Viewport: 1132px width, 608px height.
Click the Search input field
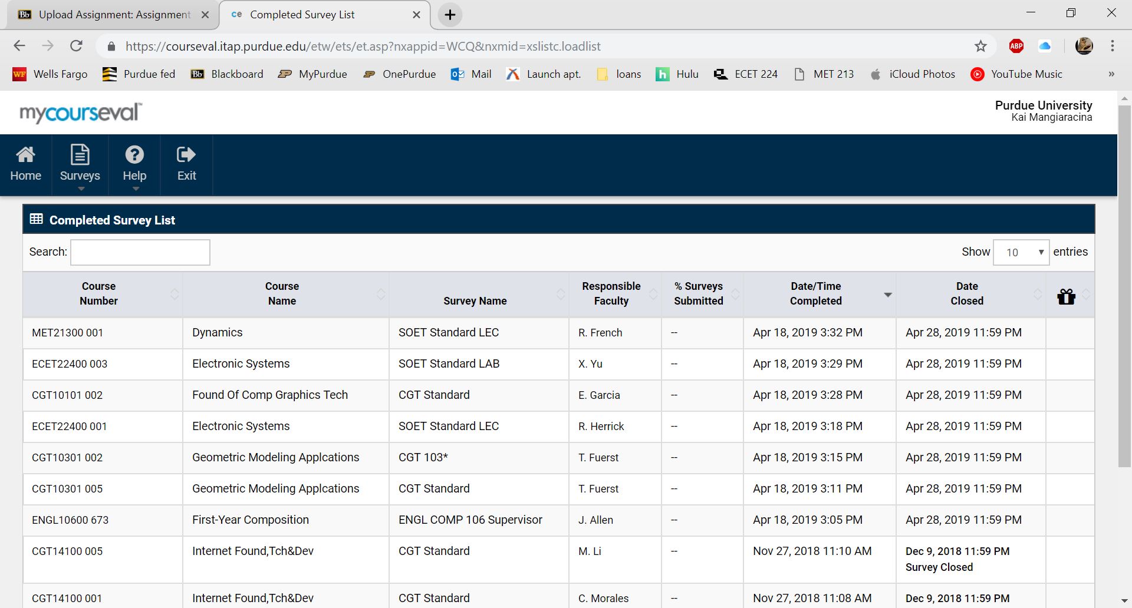tap(140, 252)
